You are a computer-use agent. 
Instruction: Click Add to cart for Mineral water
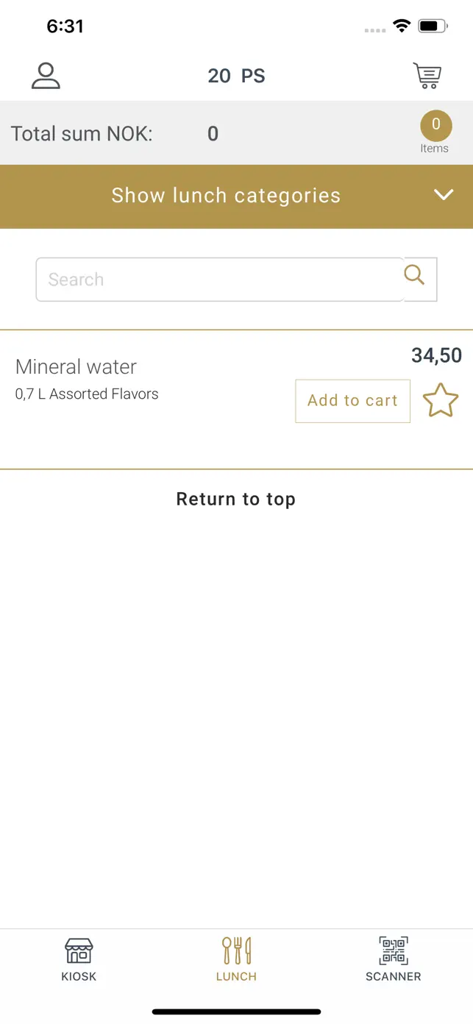tap(352, 401)
